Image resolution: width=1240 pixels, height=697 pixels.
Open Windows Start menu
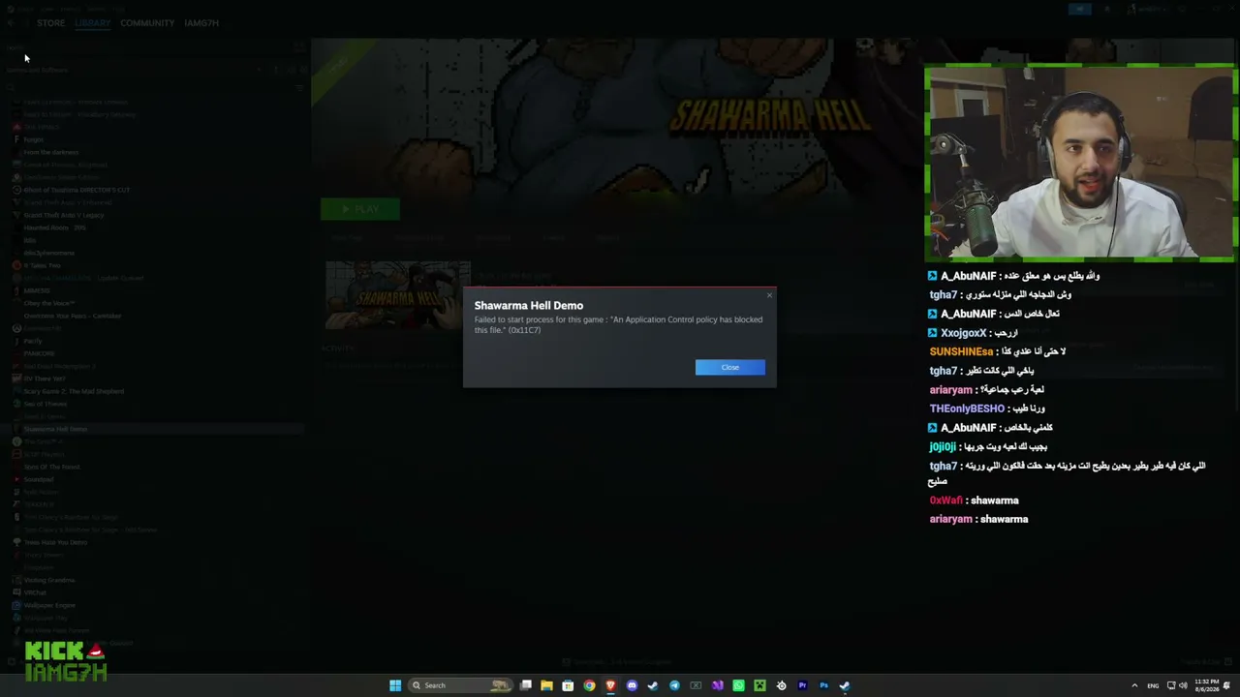point(395,685)
